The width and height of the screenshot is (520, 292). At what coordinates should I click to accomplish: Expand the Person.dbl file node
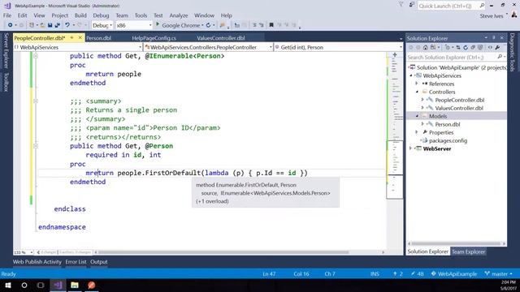(422, 124)
